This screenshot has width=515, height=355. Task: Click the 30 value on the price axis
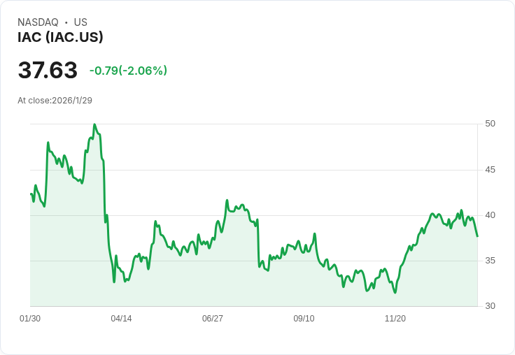(490, 306)
